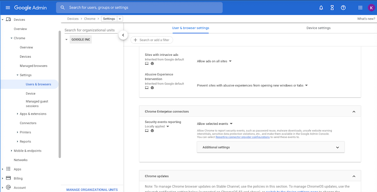Open the account avatar K
The width and height of the screenshot is (377, 192).
371,8
